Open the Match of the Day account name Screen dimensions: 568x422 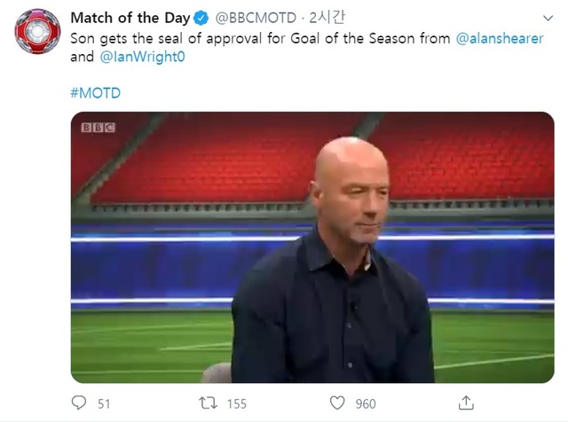130,18
